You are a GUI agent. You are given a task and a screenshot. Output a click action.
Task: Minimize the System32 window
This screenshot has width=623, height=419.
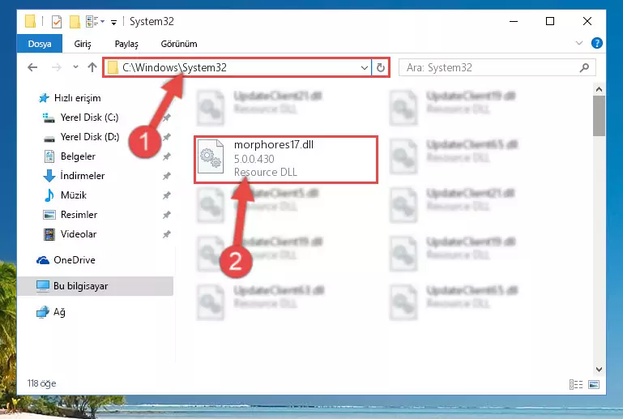[514, 21]
